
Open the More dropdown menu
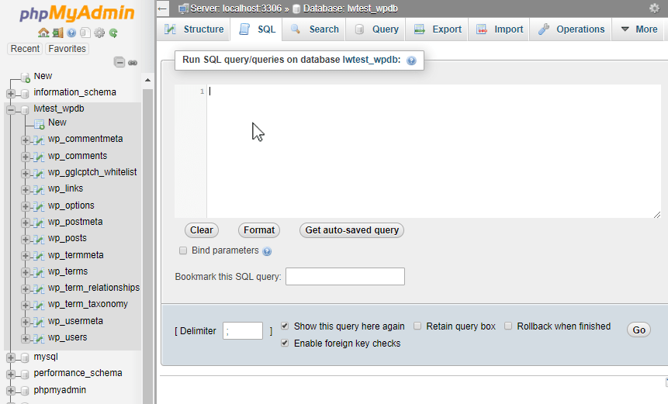(638, 29)
